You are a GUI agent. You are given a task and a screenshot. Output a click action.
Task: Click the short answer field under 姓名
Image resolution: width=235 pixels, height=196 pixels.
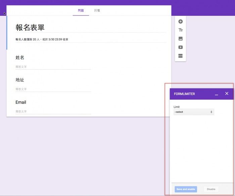[53, 67]
